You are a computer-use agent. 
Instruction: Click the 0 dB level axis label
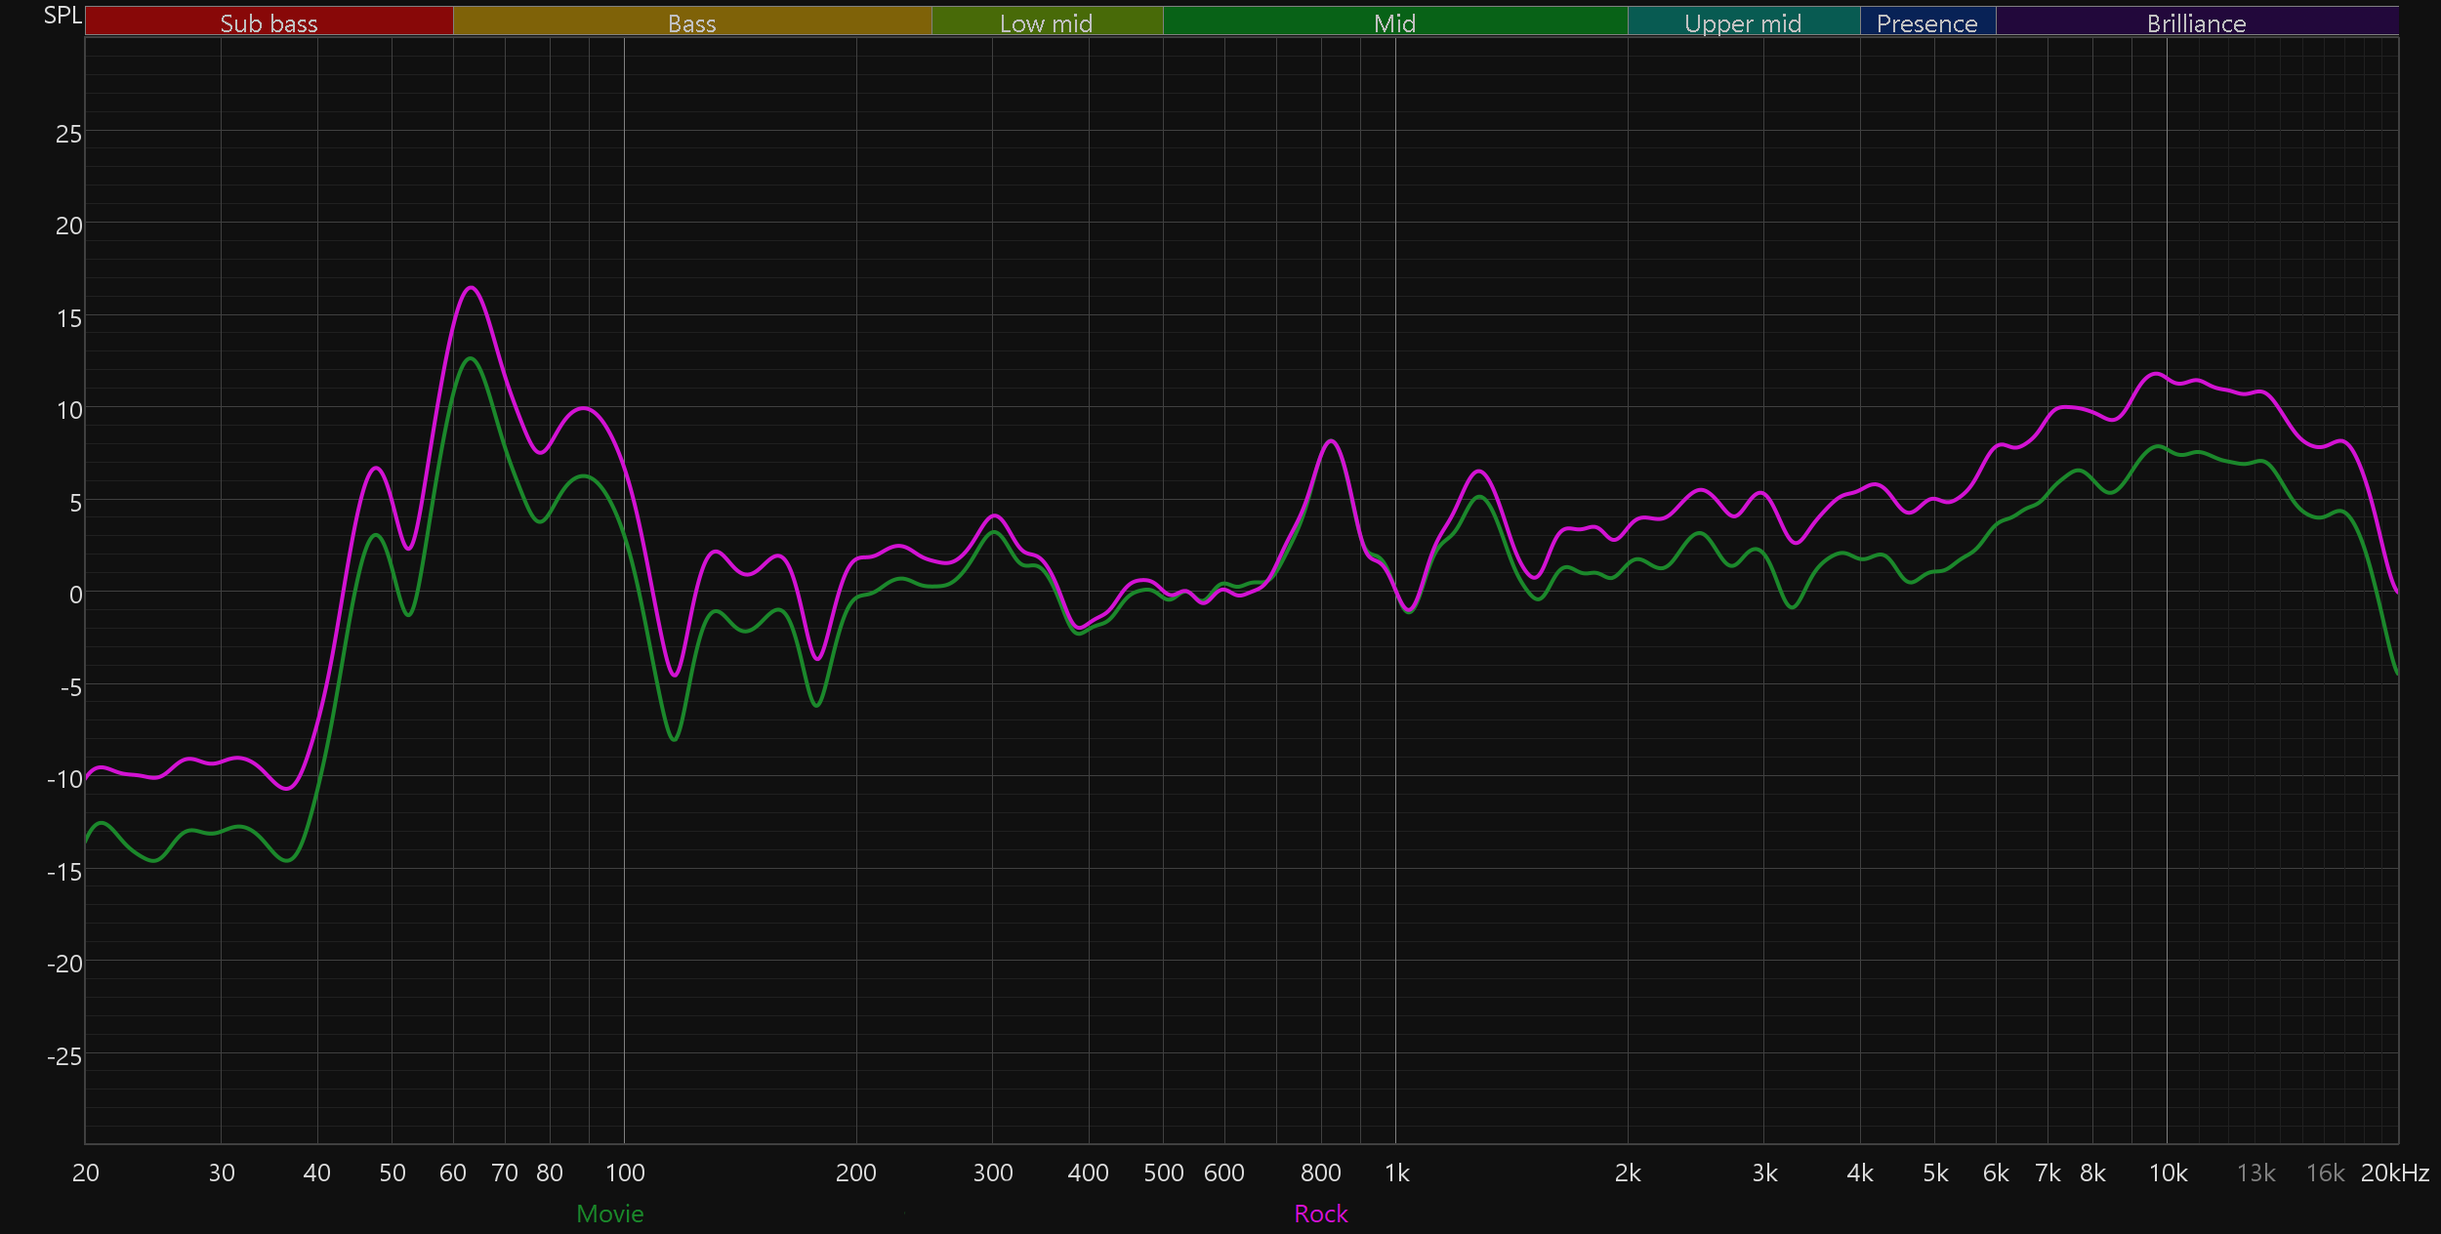75,595
